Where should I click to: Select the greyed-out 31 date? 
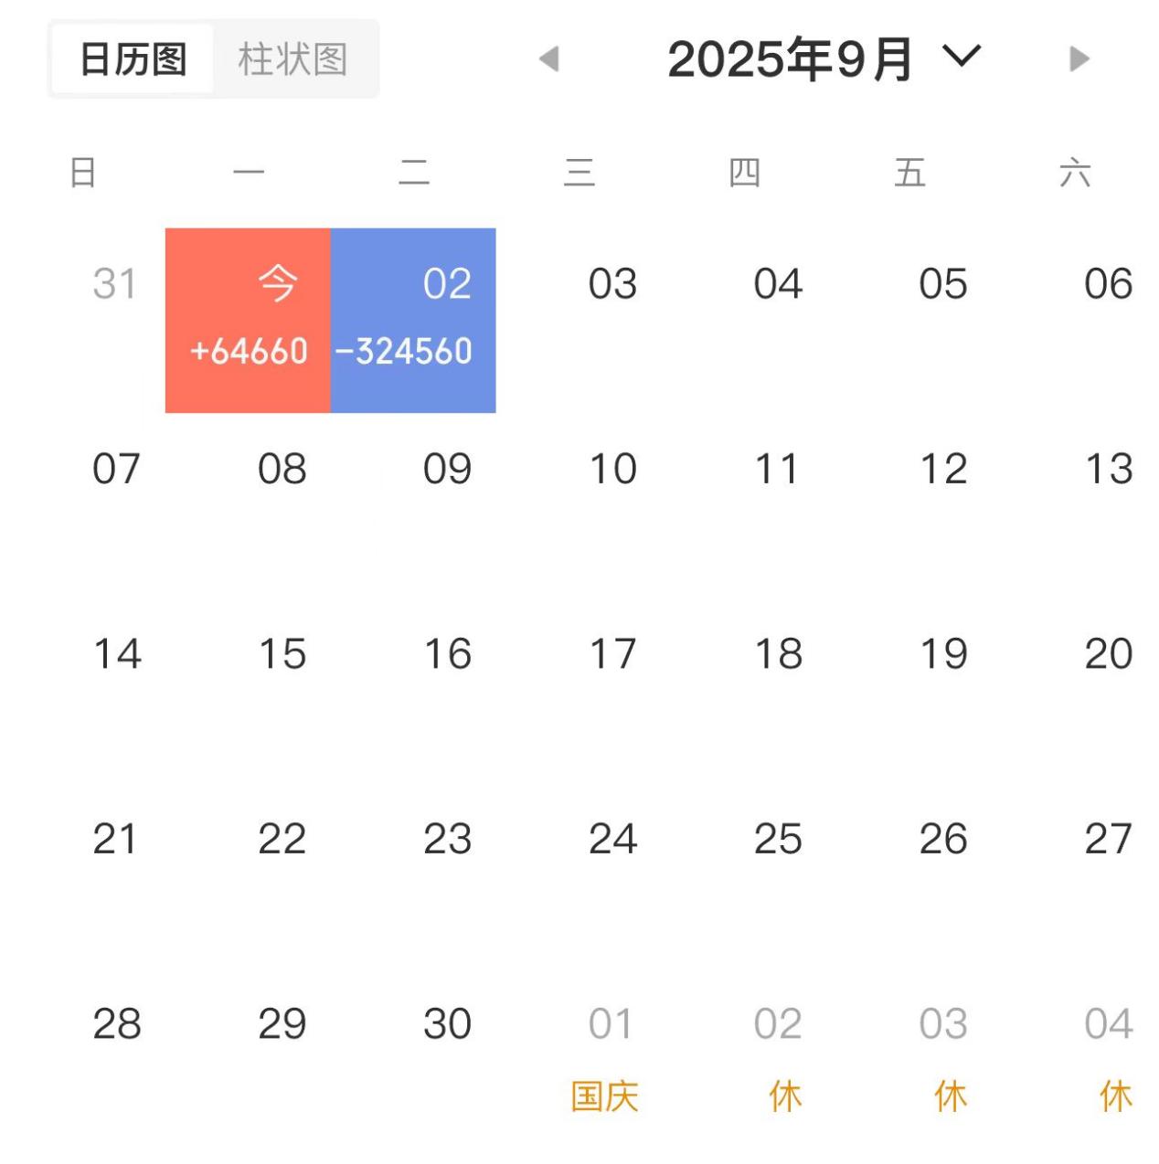(115, 284)
